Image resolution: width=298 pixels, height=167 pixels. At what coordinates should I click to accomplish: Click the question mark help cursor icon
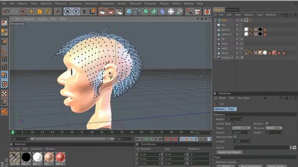click(x=189, y=12)
